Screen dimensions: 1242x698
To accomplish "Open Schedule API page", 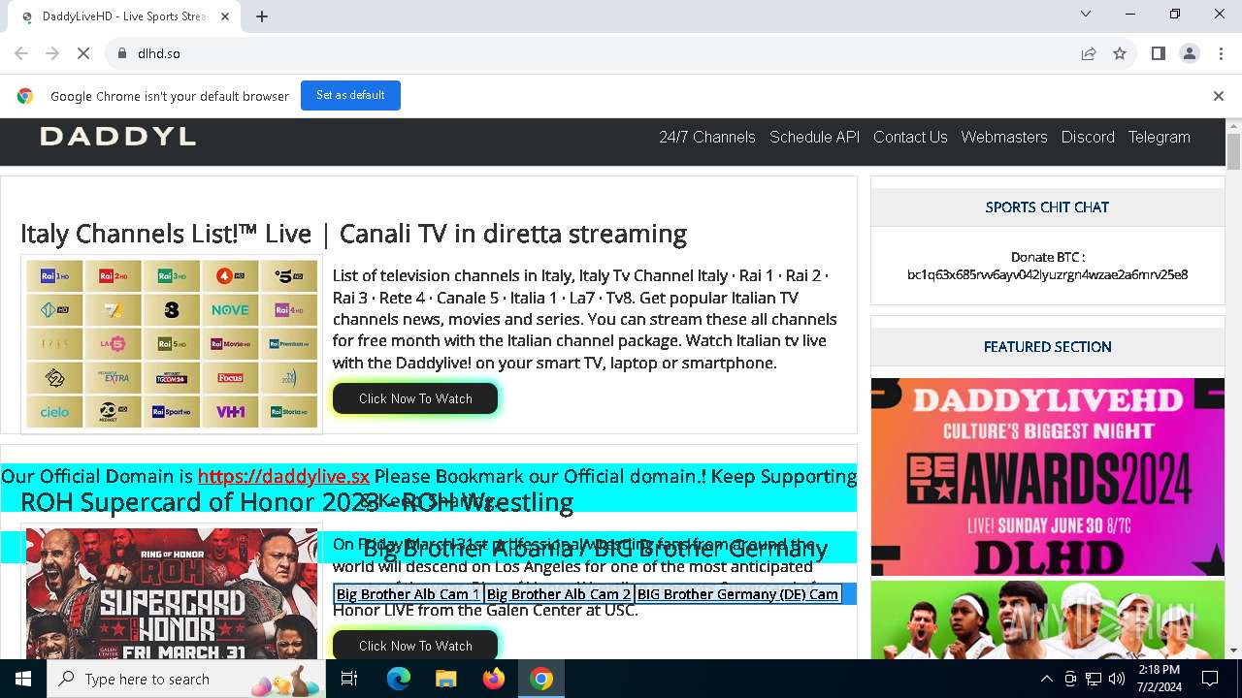I will (x=814, y=137).
